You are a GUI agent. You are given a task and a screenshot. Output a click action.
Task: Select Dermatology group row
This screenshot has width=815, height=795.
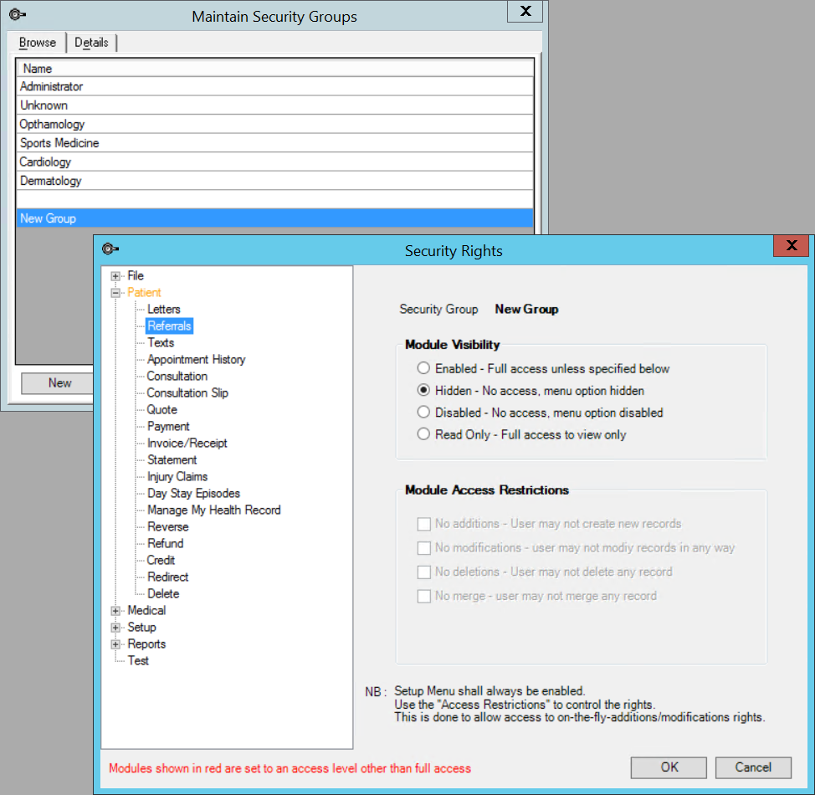pos(275,181)
